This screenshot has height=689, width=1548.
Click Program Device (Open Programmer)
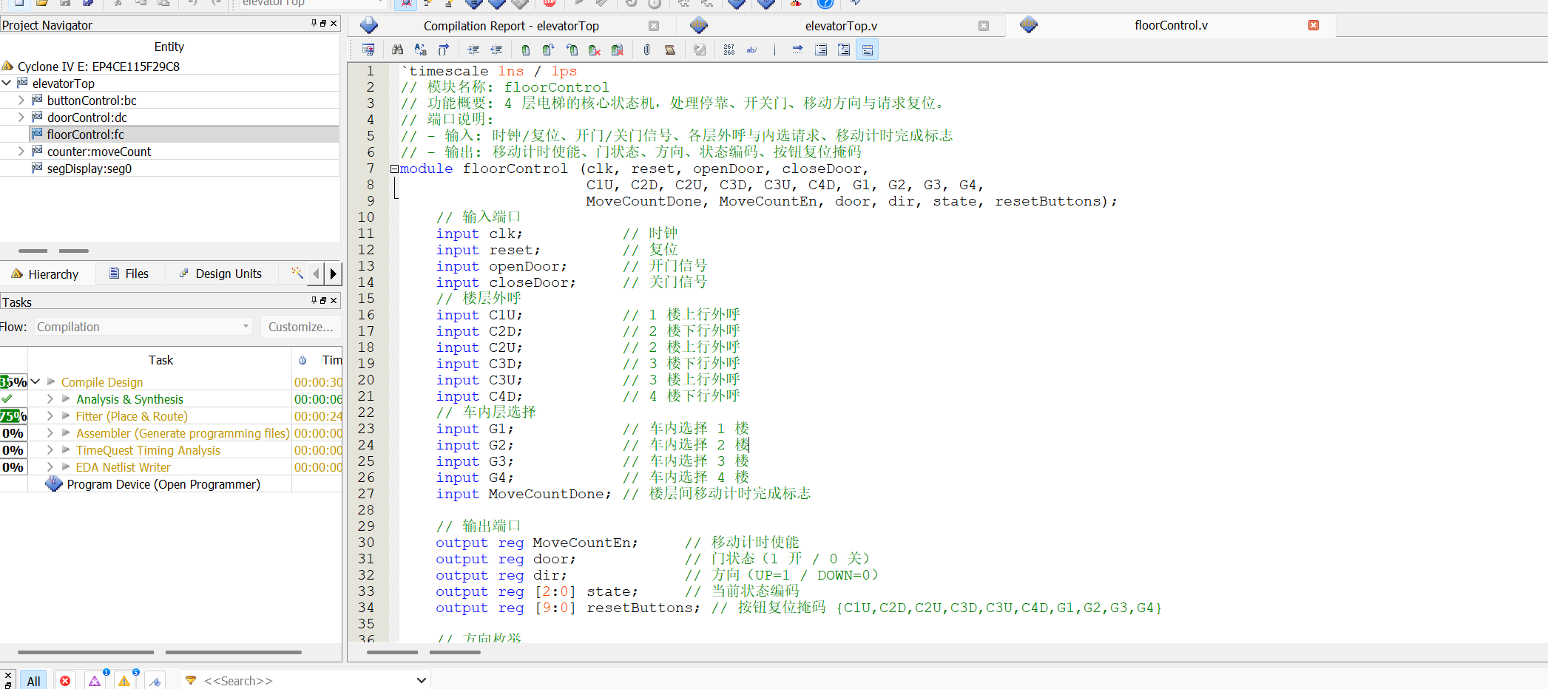click(x=163, y=484)
